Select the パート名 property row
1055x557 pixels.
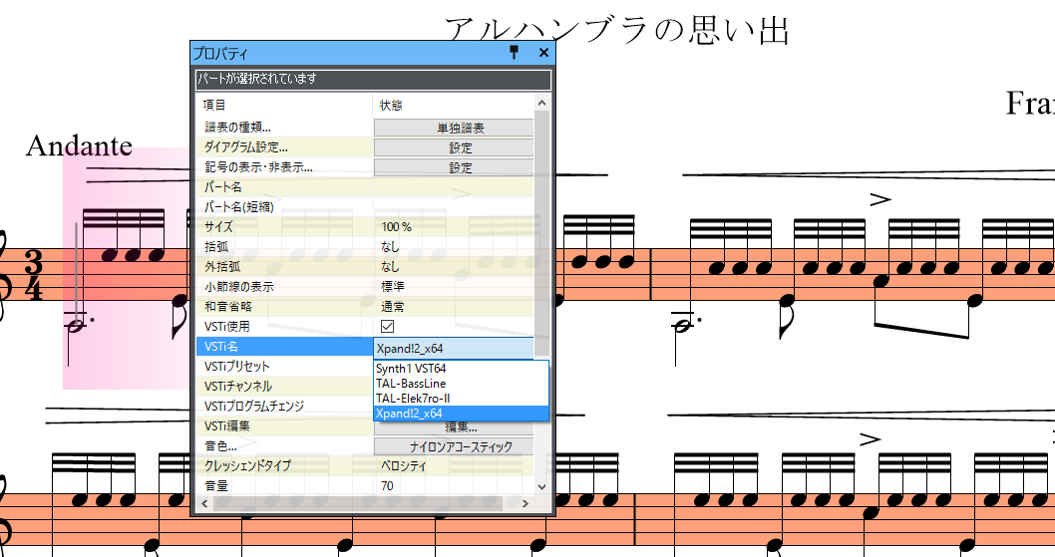pos(365,187)
